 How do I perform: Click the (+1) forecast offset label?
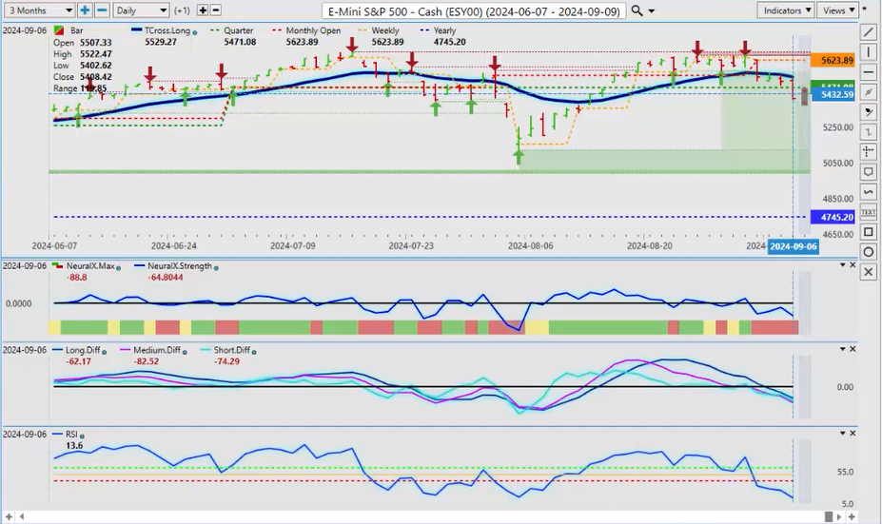tap(182, 10)
